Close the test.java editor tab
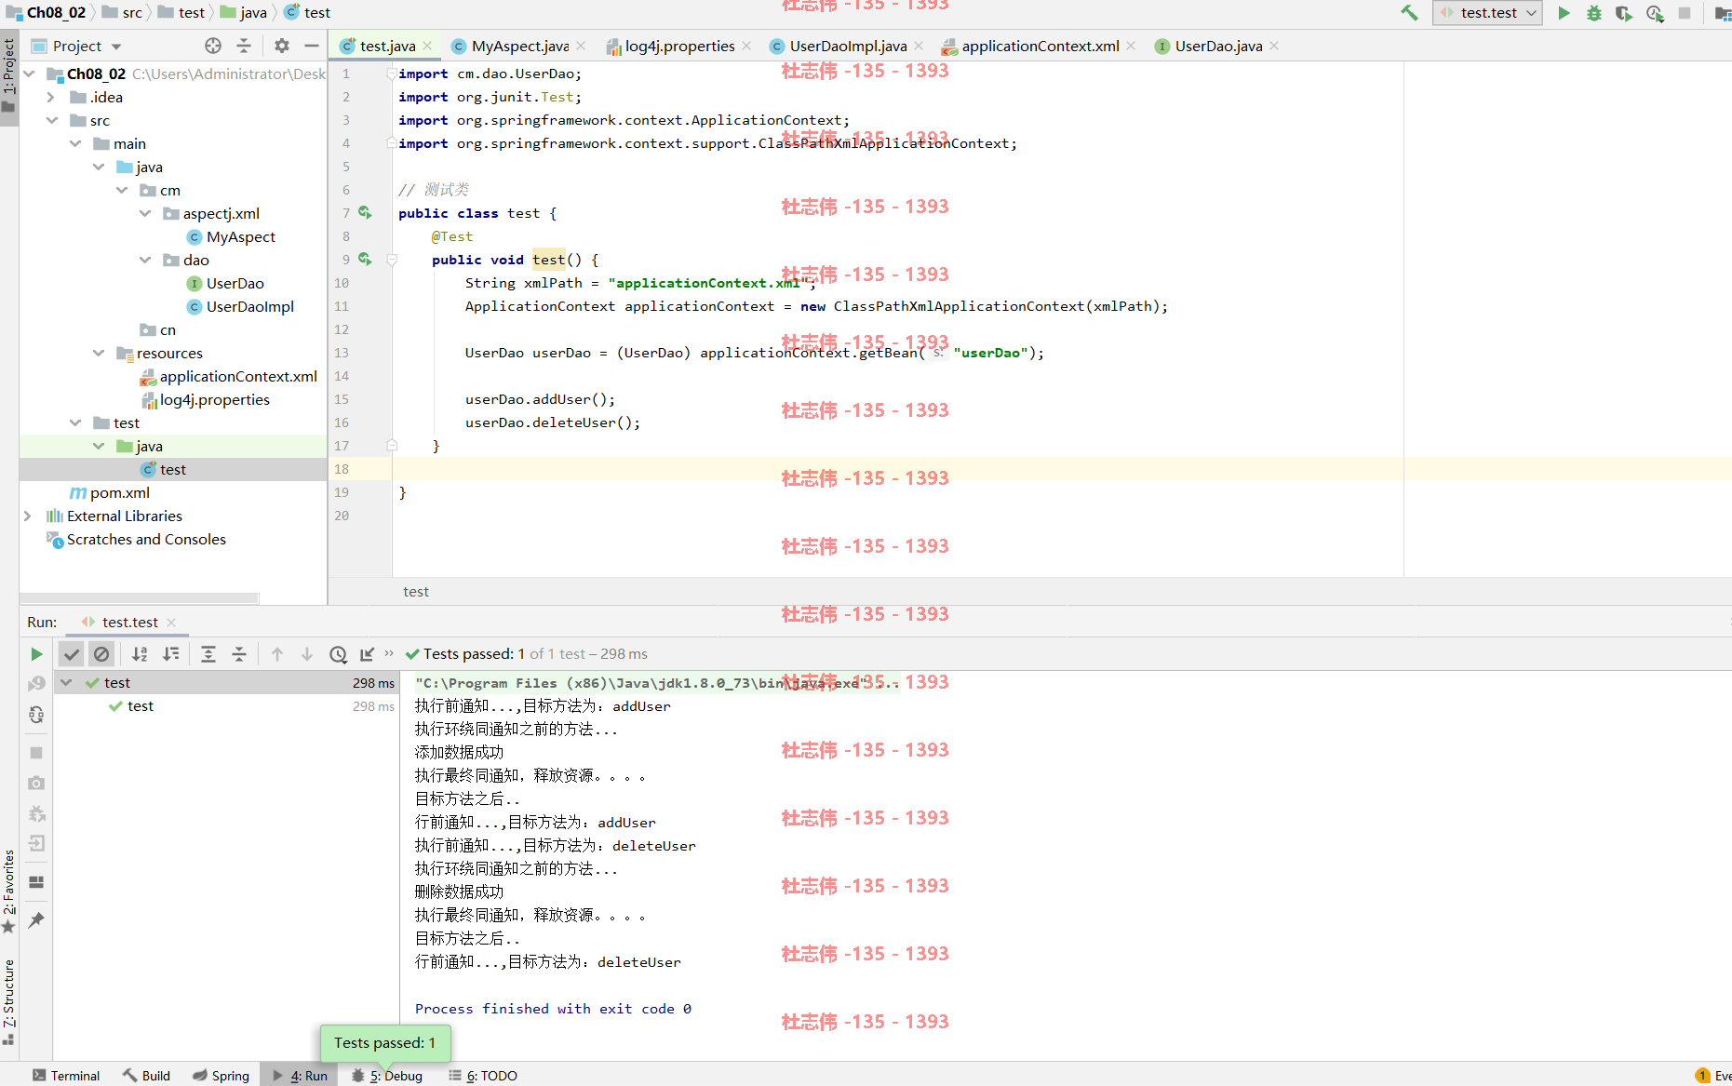This screenshot has width=1732, height=1086. [x=427, y=46]
